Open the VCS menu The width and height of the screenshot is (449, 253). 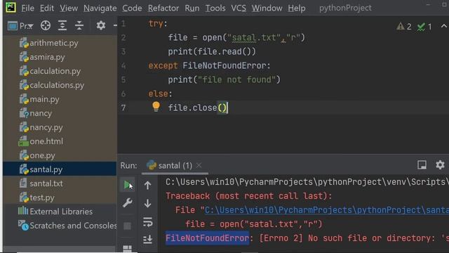pos(239,8)
